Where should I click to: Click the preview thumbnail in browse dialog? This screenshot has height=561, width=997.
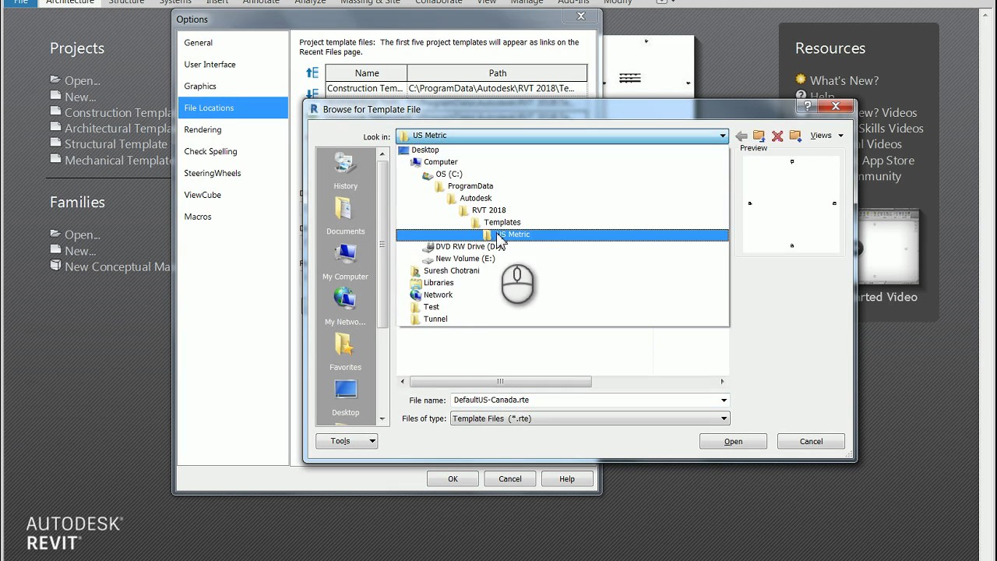(792, 203)
